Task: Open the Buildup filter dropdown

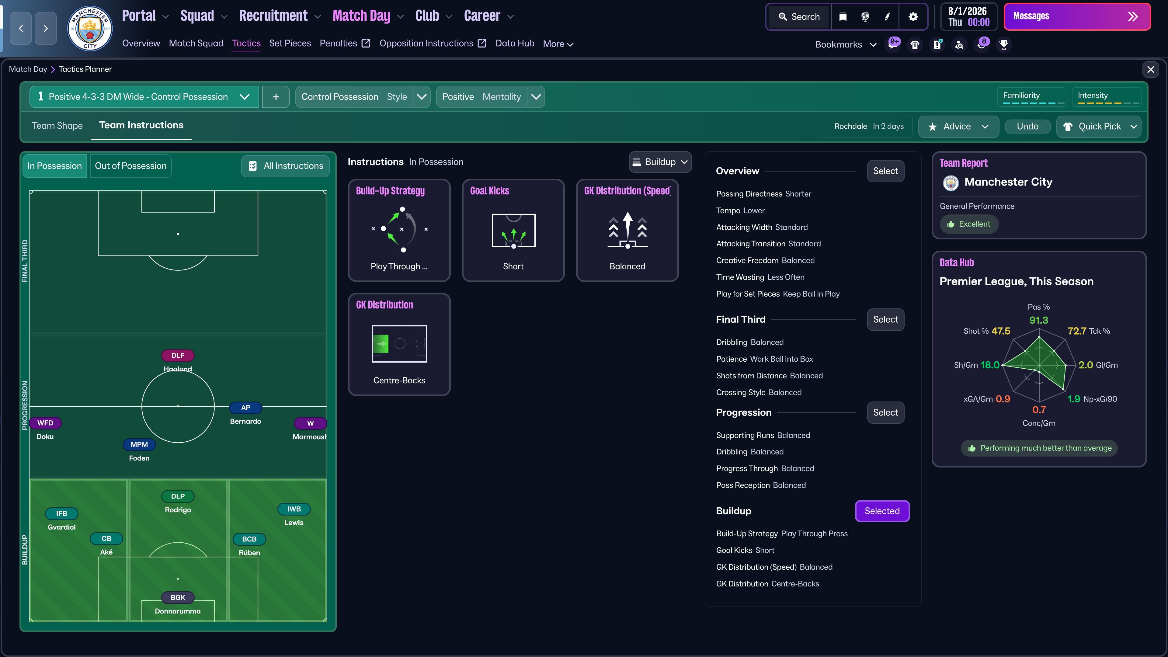Action: tap(660, 162)
